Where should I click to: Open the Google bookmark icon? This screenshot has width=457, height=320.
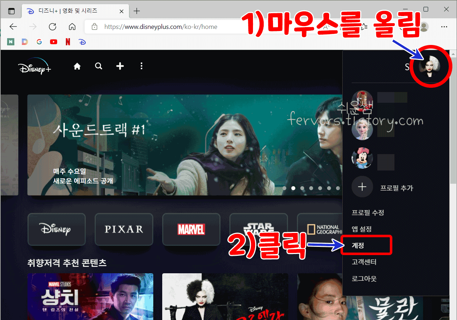click(39, 42)
